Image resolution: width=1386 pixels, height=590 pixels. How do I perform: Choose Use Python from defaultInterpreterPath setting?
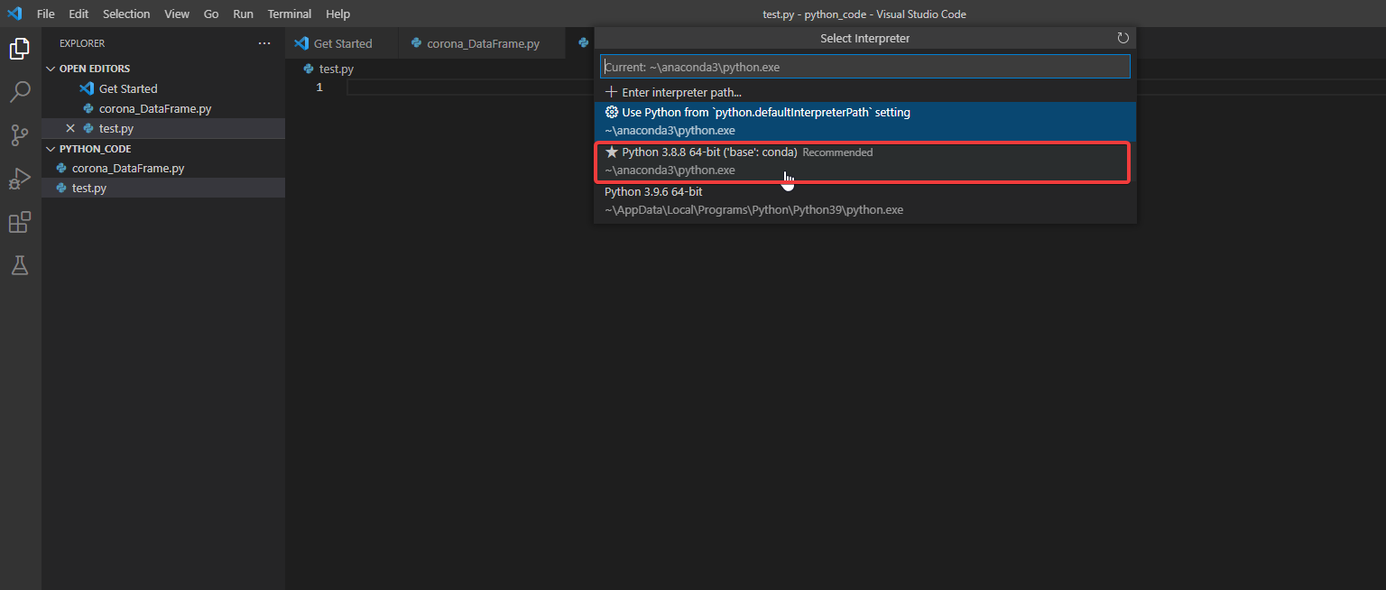tap(865, 122)
